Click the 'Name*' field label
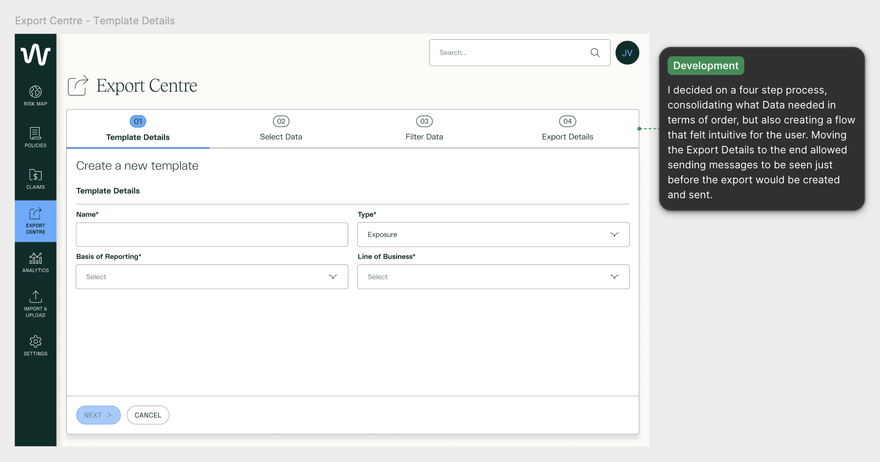The image size is (880, 462). click(87, 215)
